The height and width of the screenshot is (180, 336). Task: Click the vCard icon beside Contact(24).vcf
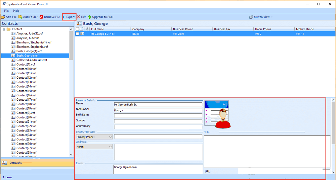pos(13,135)
